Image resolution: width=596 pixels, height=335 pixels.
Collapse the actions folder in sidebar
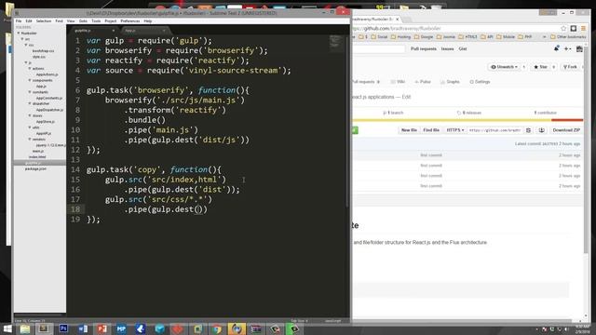[x=30, y=69]
